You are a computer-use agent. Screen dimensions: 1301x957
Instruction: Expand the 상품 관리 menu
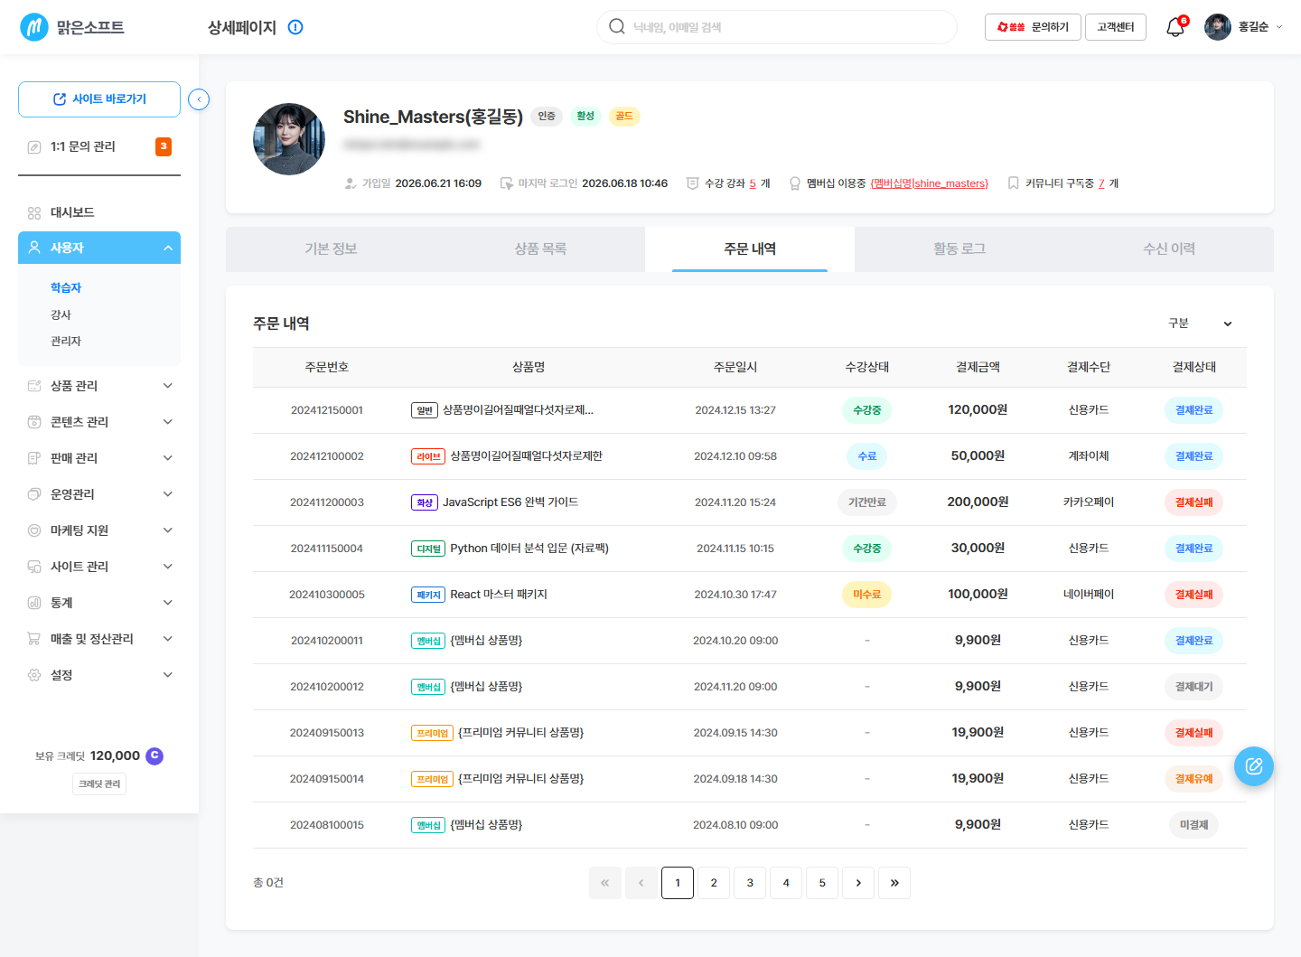pos(99,386)
